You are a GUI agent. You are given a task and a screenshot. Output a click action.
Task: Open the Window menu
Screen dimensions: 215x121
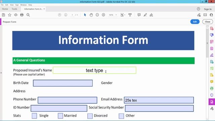click(24, 5)
